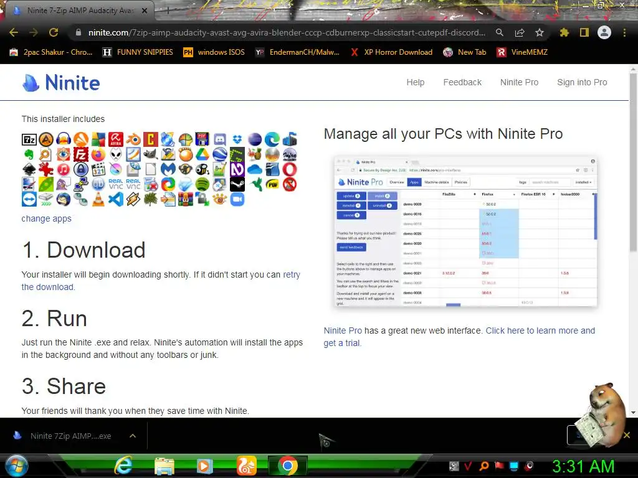This screenshot has height=478, width=638.
Task: Expand options for the downloaded Ninite exe
Action: pos(132,436)
